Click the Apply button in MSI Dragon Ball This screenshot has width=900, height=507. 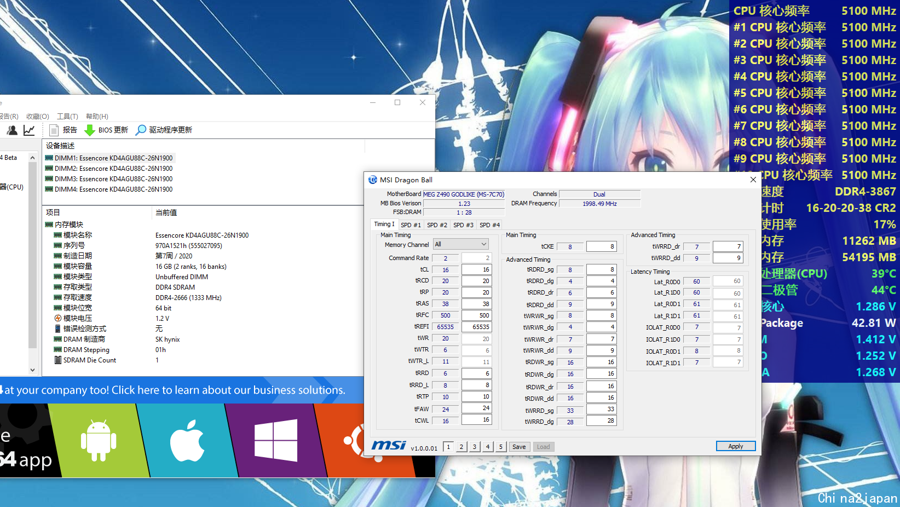tap(736, 446)
